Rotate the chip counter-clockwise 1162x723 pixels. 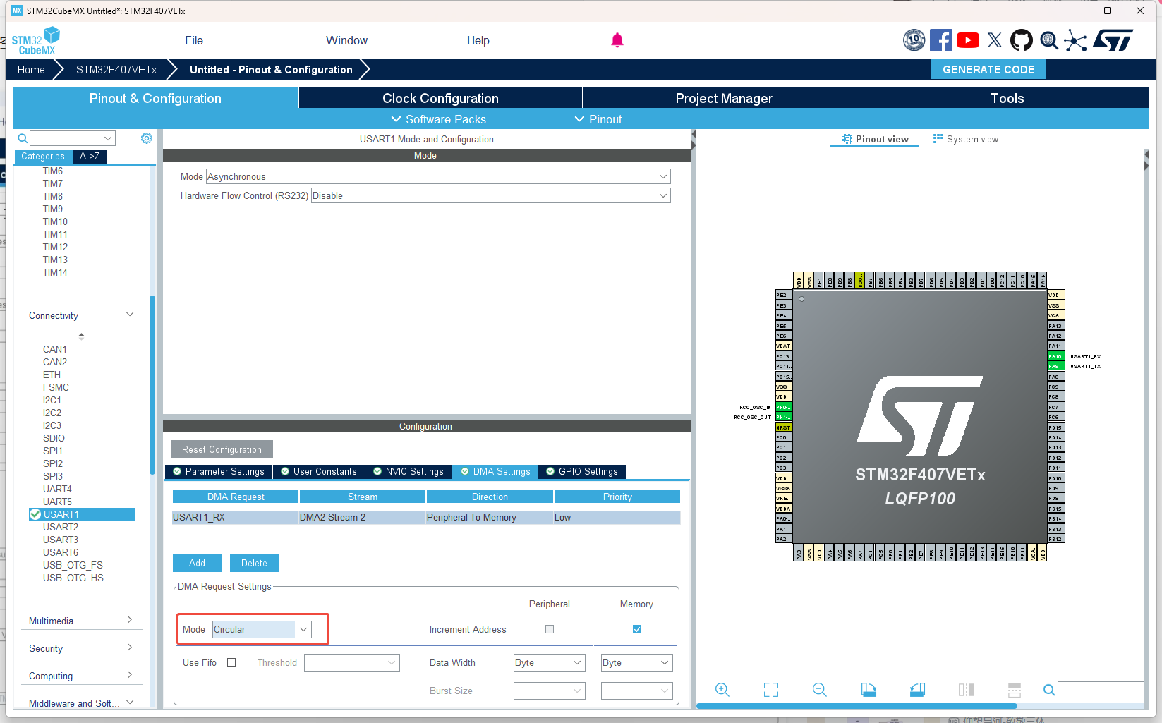point(917,690)
